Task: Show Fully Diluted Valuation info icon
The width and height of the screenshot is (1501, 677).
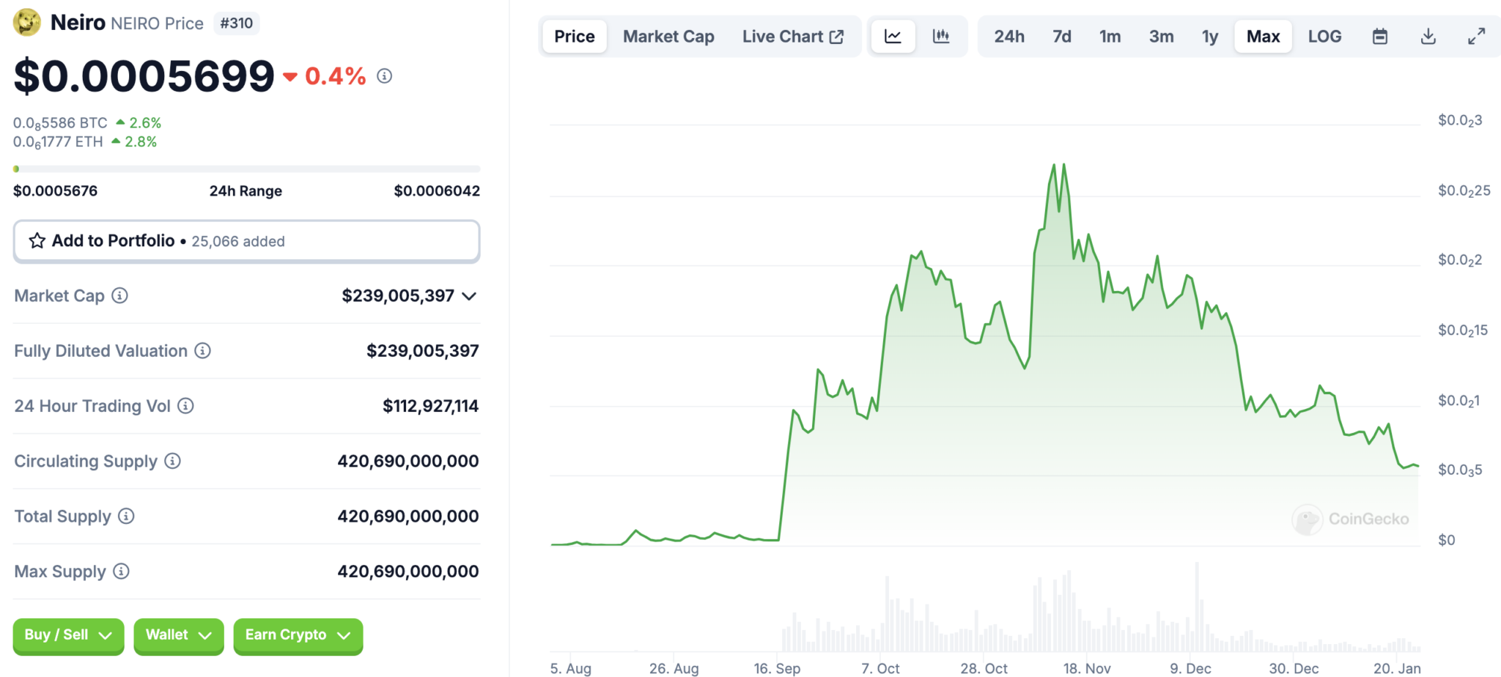Action: click(x=202, y=350)
